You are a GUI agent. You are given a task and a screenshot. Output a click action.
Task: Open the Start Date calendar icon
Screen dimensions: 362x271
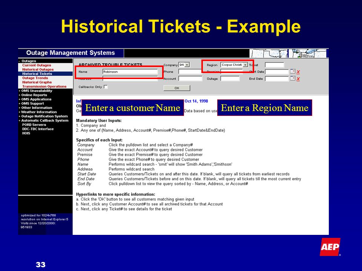(x=293, y=72)
